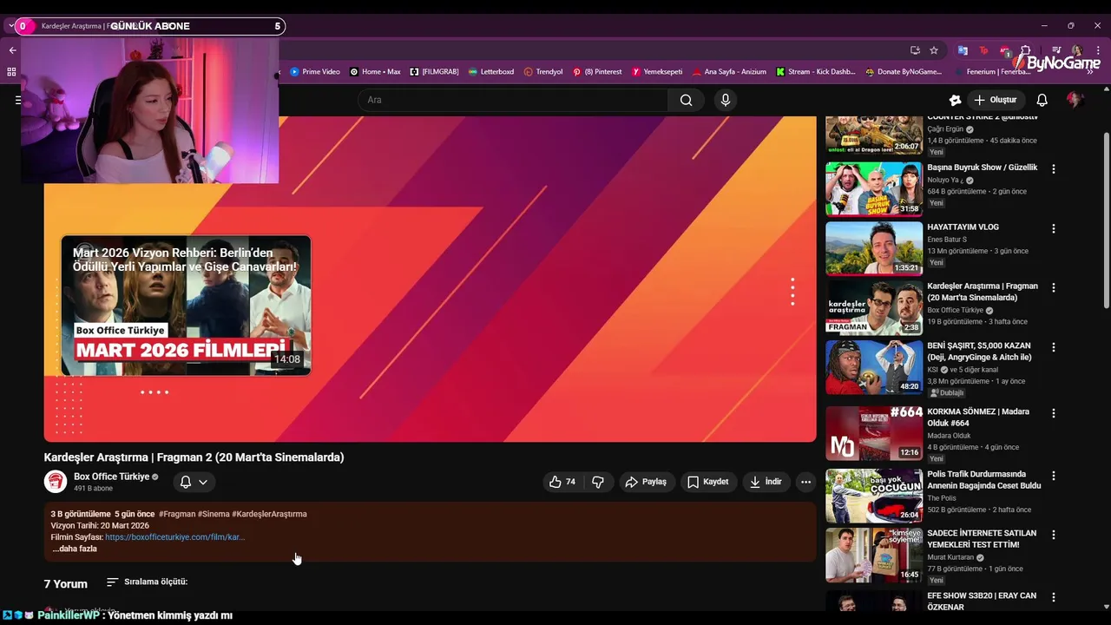Open the Sıralama ölçütü sort dropdown
Image resolution: width=1111 pixels, height=625 pixels.
(x=147, y=582)
